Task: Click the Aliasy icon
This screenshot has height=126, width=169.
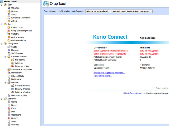Action: tap(9, 14)
